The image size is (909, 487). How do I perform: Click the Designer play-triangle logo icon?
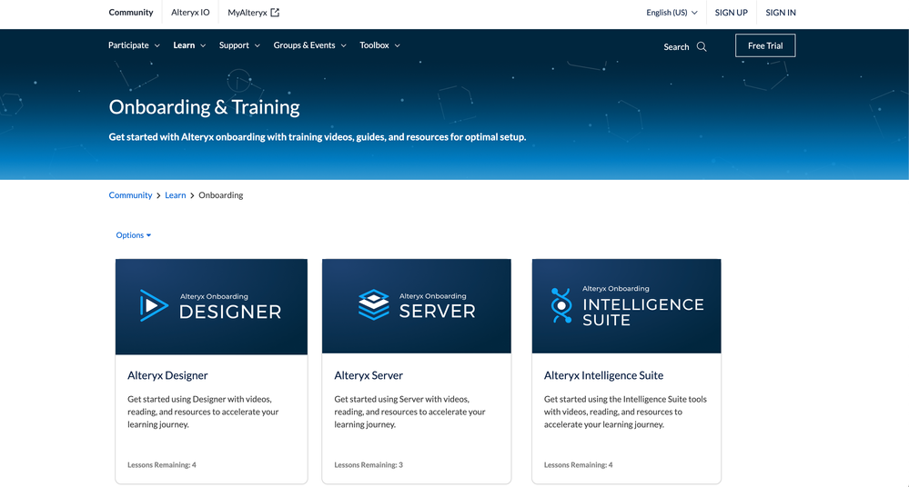tap(154, 305)
